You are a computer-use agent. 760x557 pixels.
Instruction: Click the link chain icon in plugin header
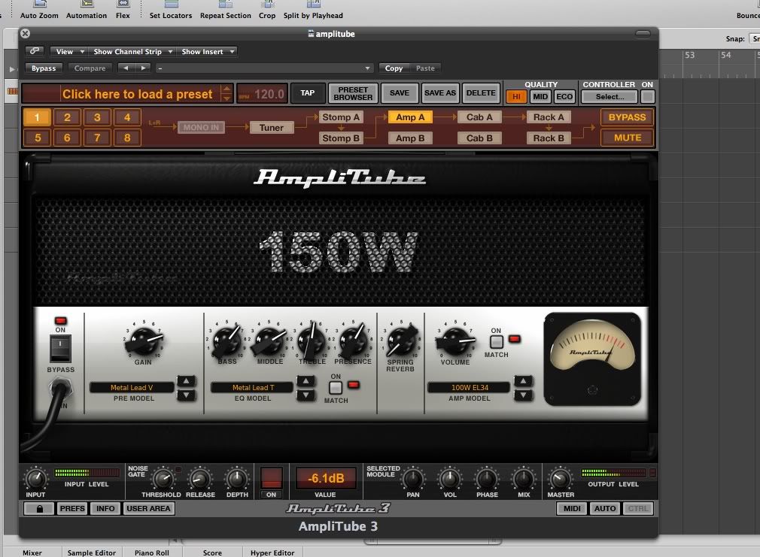(35, 51)
